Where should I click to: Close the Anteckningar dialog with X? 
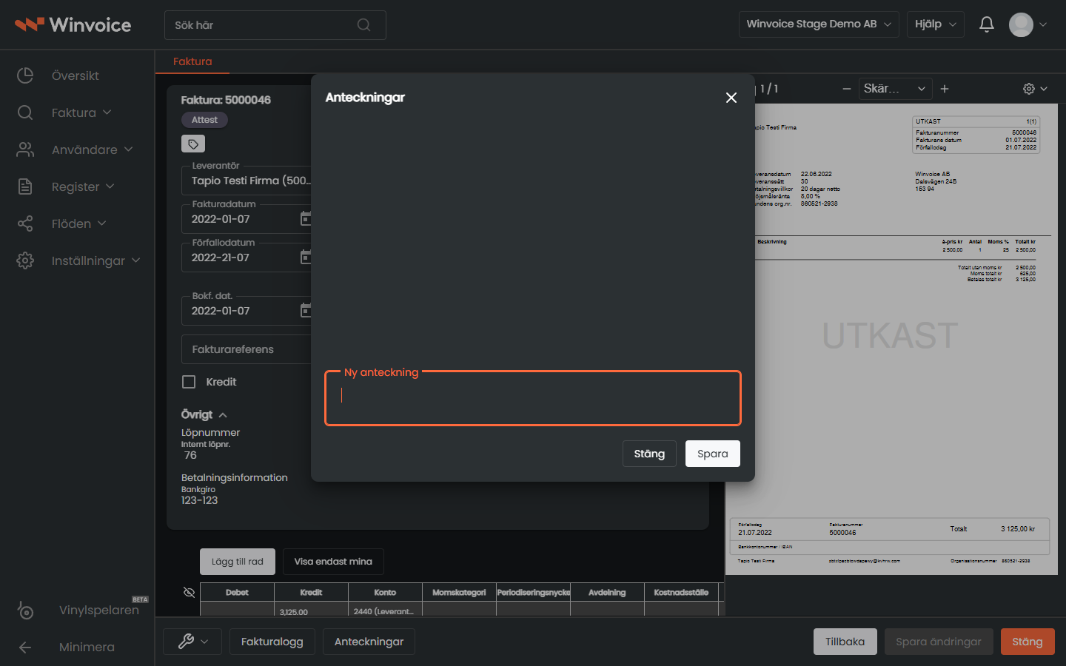click(731, 98)
